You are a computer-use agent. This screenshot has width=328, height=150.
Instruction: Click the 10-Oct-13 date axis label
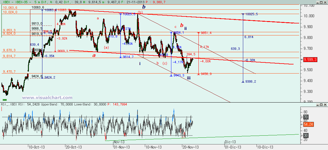[37, 147]
